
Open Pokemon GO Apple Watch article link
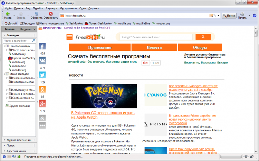click(x=103, y=115)
